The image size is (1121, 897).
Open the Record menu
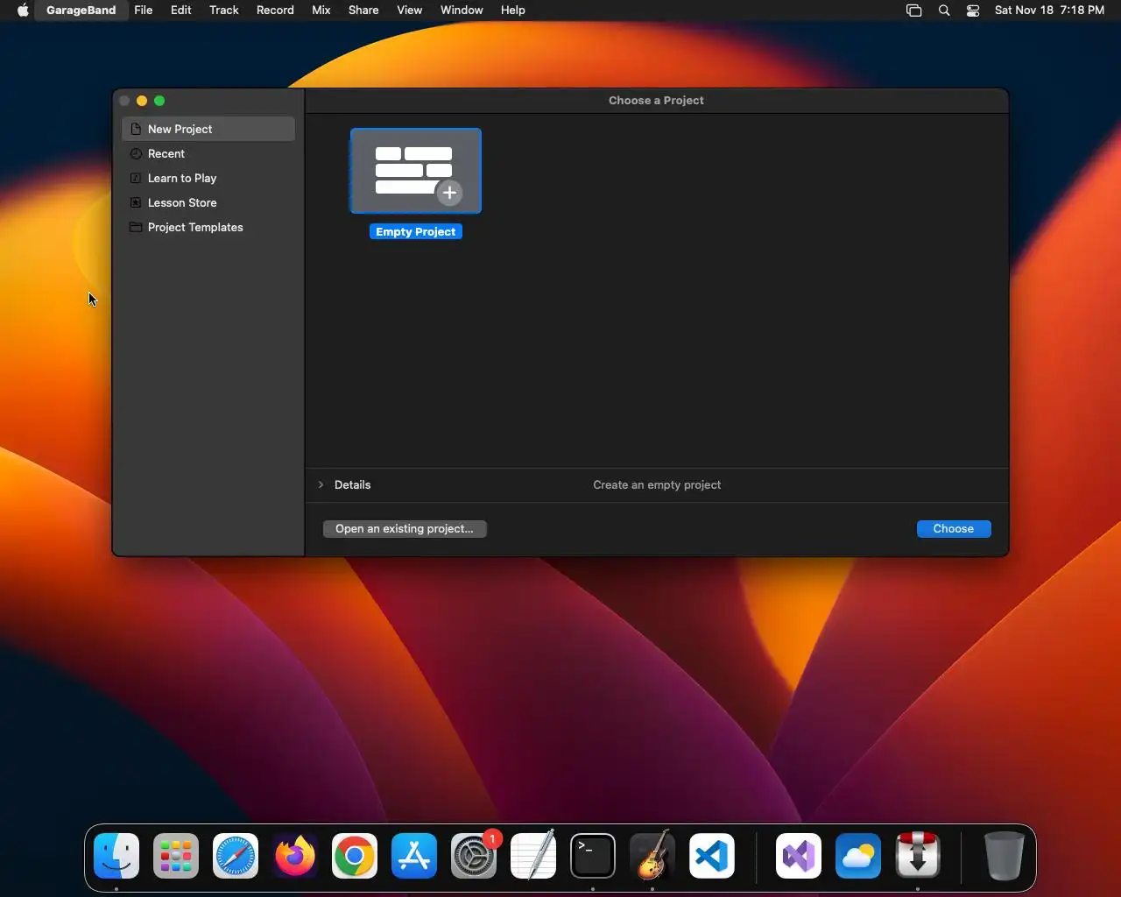click(x=275, y=11)
